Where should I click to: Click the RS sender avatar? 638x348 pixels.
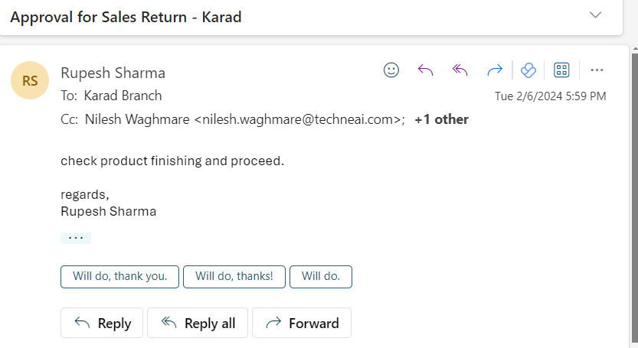click(30, 80)
